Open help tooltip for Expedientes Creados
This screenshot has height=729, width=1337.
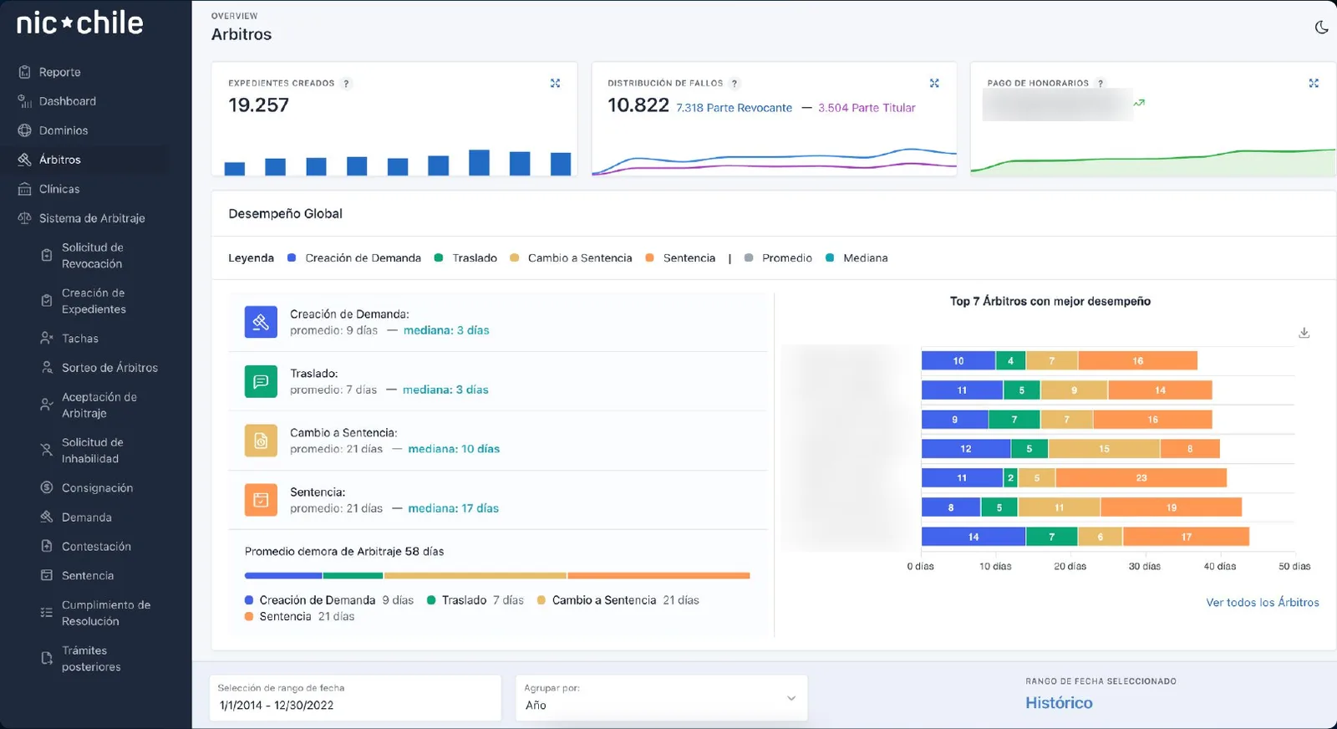347,84
